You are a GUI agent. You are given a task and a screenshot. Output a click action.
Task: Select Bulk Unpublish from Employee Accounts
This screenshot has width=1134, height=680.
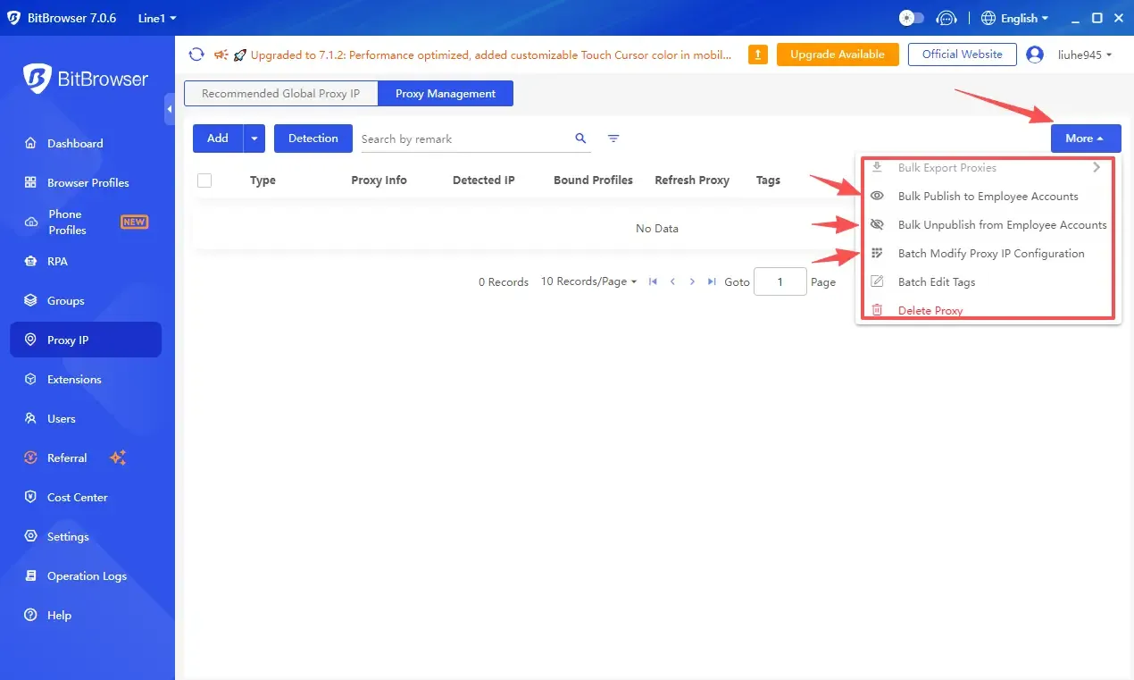pyautogui.click(x=1002, y=225)
